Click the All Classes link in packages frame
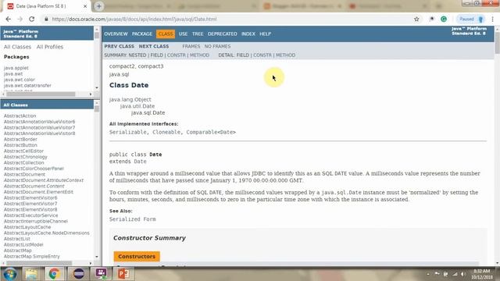500x281 pixels. coord(17,47)
